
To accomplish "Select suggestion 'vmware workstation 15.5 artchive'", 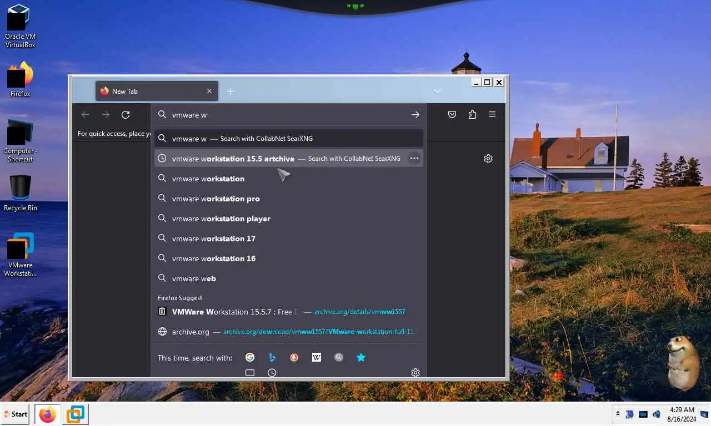I will coord(289,159).
